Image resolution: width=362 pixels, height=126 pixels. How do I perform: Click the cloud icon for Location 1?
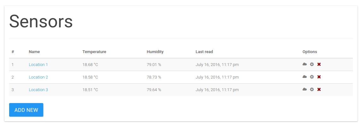(x=305, y=64)
